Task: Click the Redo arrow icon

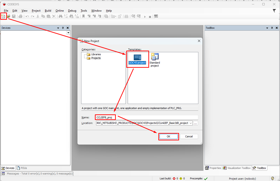Action: pyautogui.click(x=32, y=16)
